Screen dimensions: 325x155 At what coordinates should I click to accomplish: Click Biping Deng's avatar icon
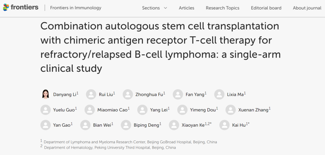pos(126,125)
